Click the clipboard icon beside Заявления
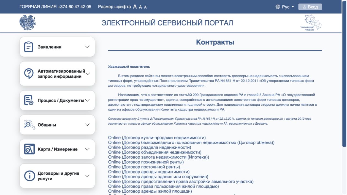Viewport: 347px width, 195px height. (29, 47)
